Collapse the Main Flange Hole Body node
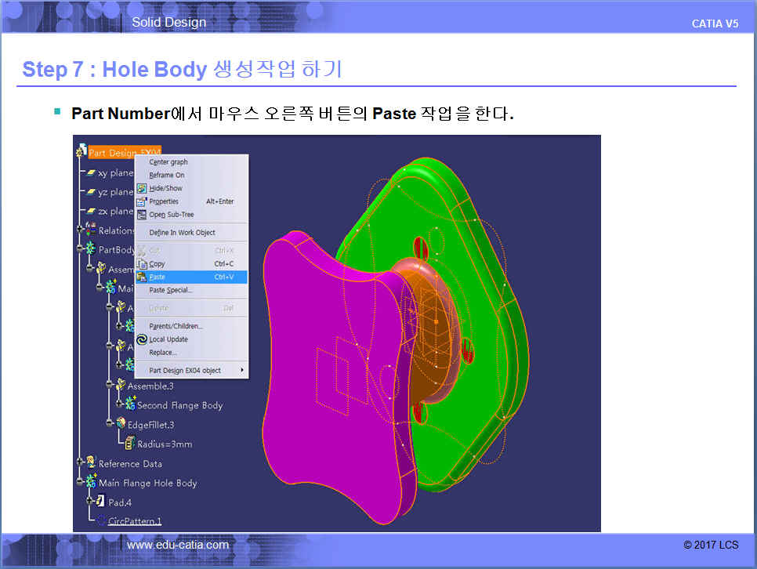757x569 pixels. tap(79, 482)
